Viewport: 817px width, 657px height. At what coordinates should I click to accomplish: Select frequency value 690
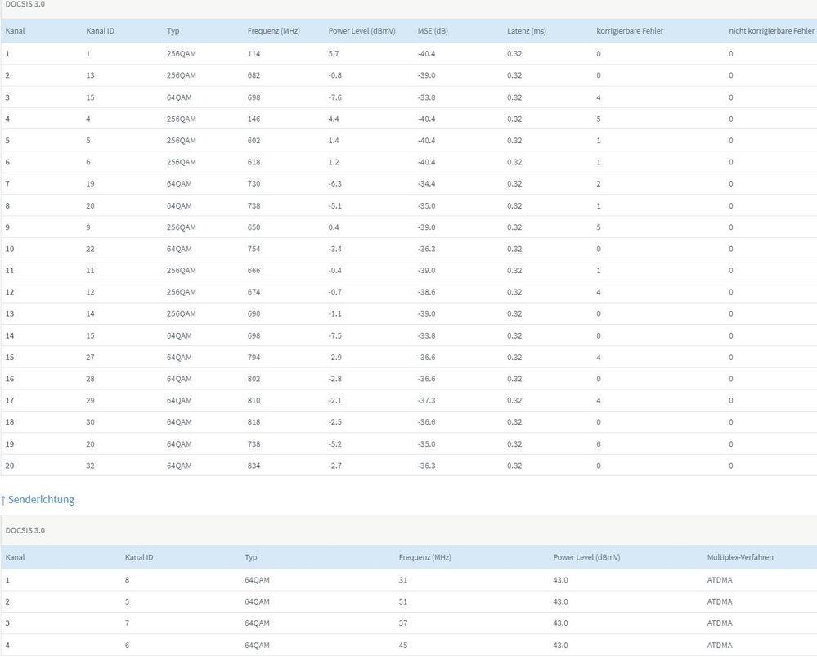(254, 313)
